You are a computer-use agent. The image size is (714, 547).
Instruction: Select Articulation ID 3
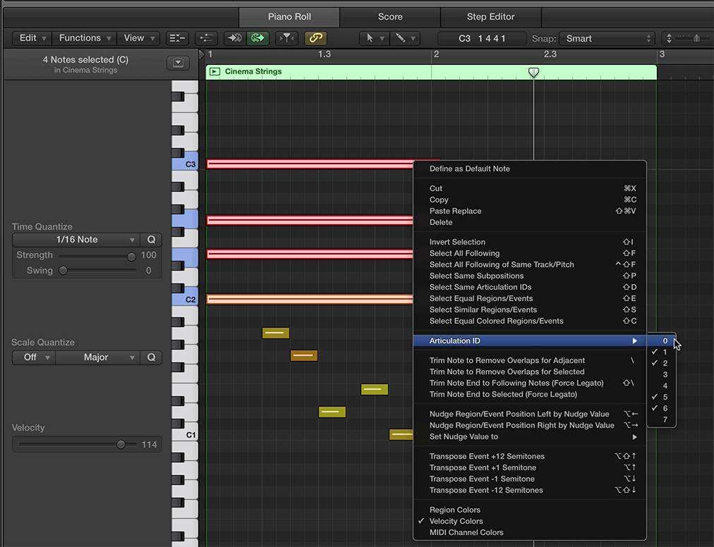pos(662,374)
